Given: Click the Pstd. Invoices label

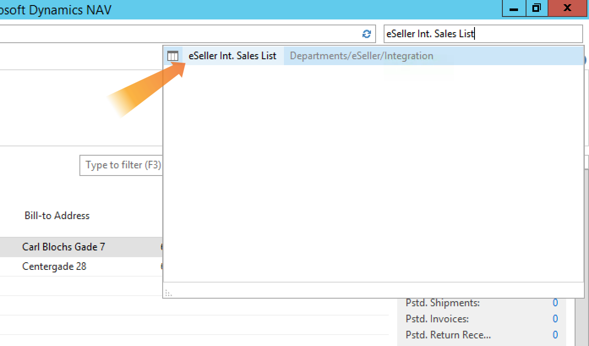Looking at the screenshot, I should coord(437,319).
